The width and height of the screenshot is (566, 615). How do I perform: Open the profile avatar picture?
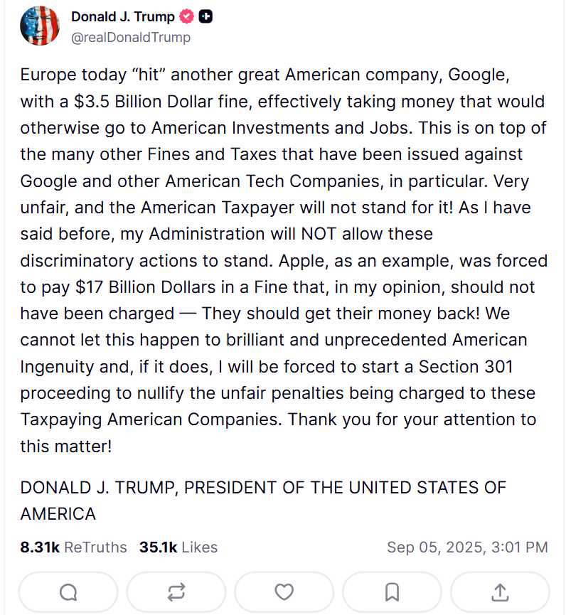tap(40, 26)
